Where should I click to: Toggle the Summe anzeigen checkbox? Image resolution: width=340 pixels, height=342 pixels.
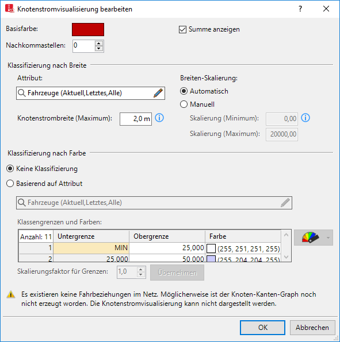(182, 29)
